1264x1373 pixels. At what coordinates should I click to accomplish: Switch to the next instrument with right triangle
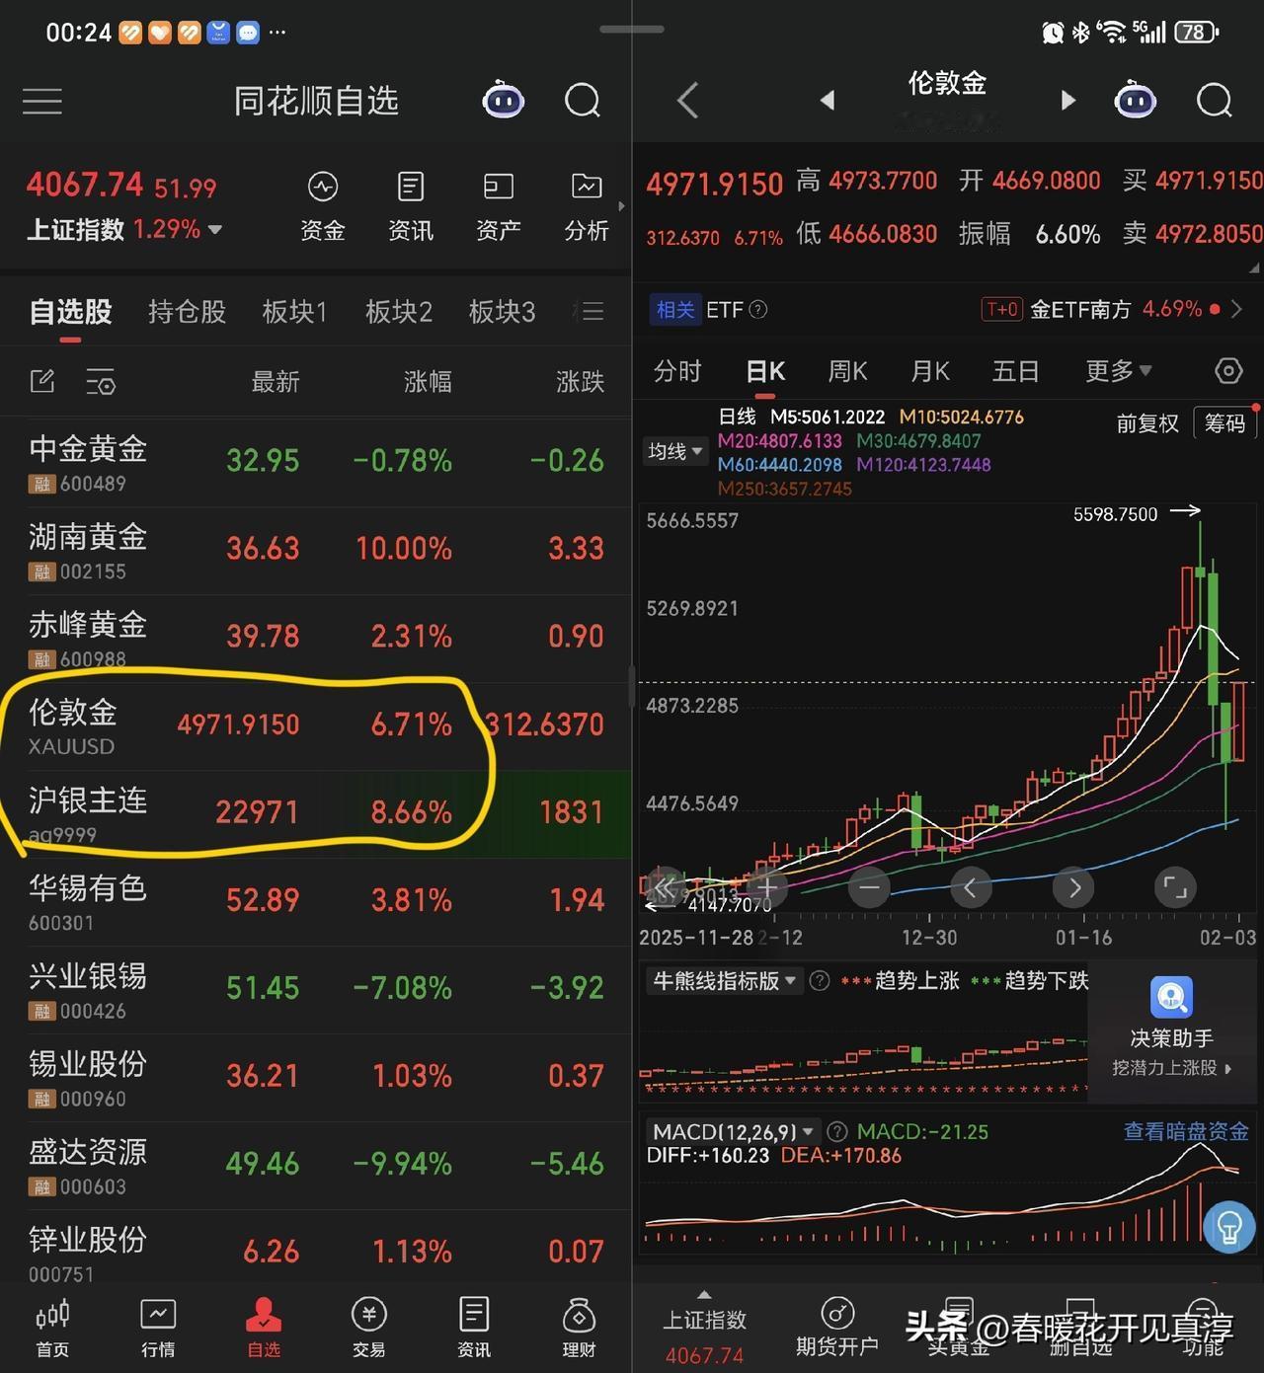[x=1067, y=100]
